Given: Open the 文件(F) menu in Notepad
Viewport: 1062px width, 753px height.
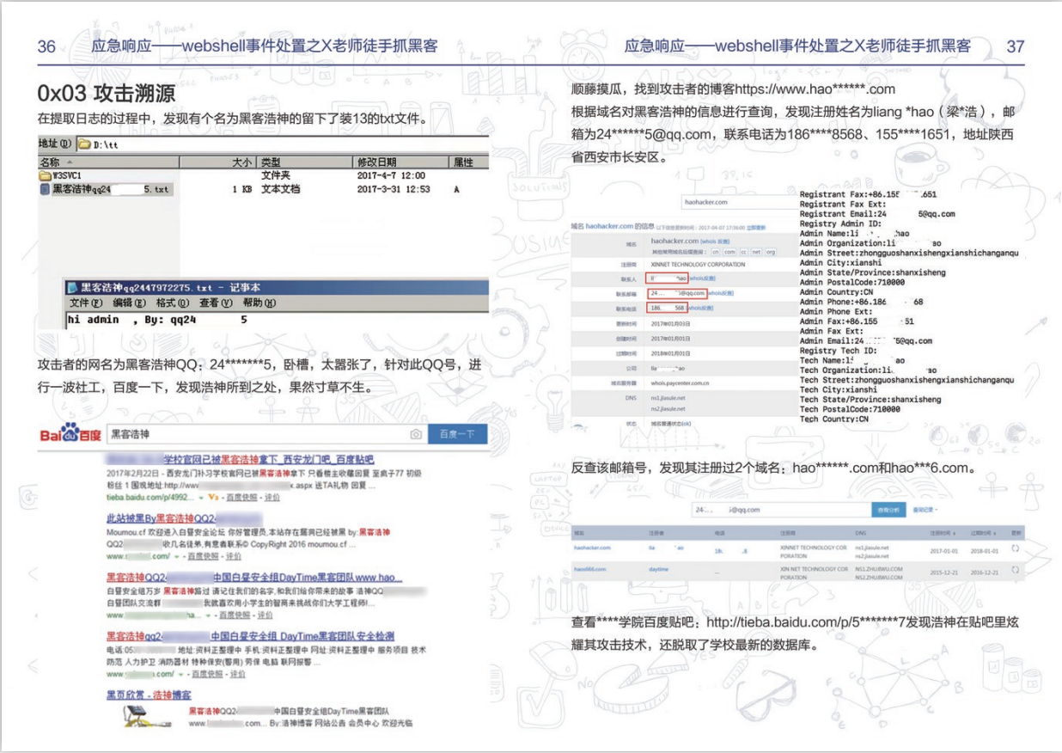Looking at the screenshot, I should coord(86,303).
